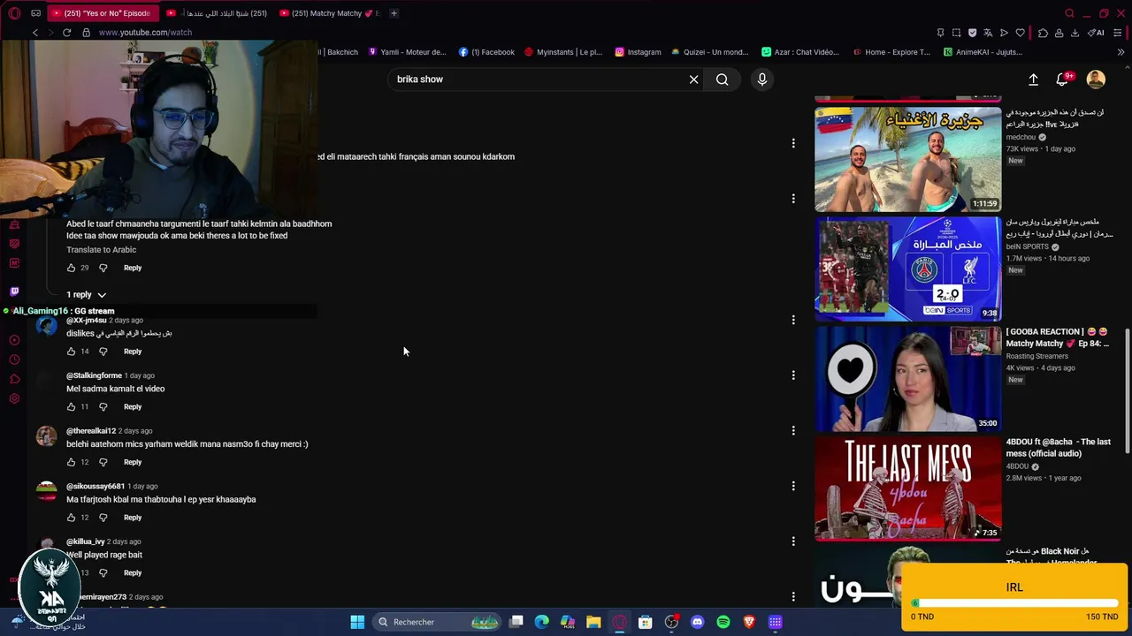Click Windows taskbar Rechercher search box

click(x=437, y=622)
